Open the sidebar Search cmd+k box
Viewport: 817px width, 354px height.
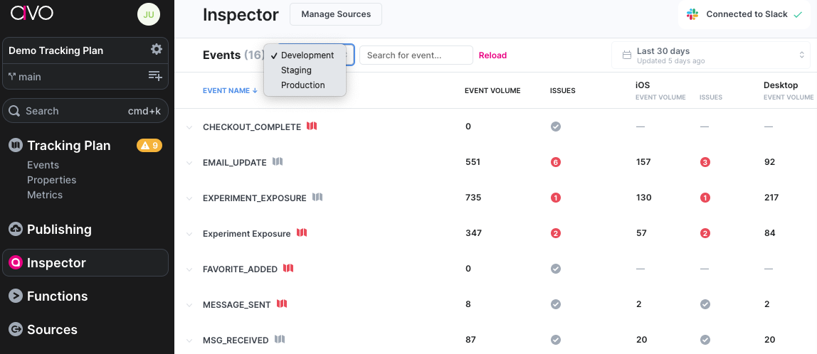pos(85,111)
